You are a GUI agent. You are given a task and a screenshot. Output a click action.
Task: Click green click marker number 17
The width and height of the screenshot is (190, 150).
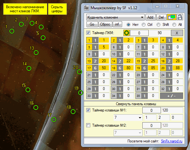[54, 119]
